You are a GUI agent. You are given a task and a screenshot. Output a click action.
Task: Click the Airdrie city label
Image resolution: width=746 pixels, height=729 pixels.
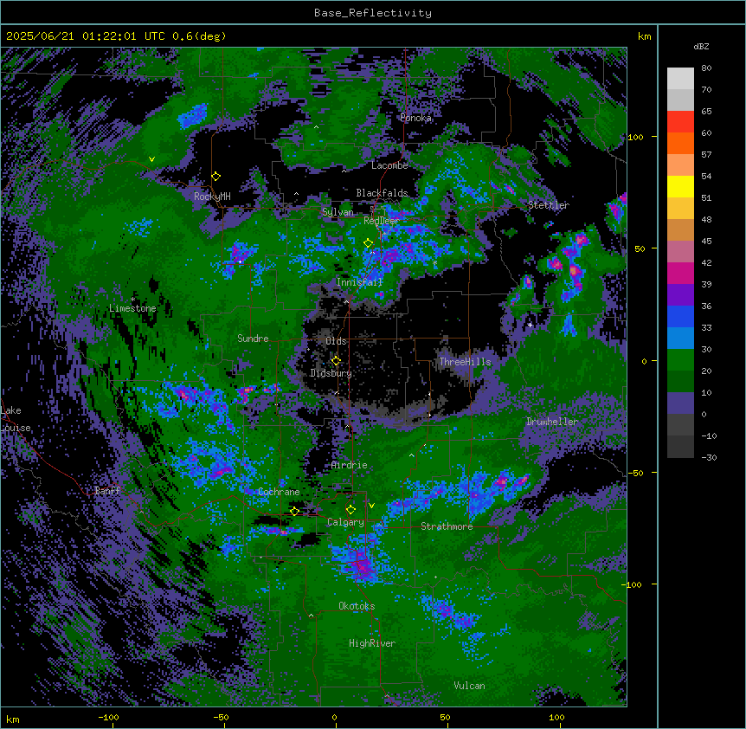(x=349, y=465)
